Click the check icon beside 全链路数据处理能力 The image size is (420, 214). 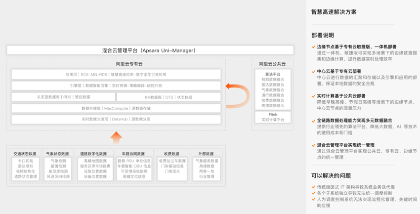click(313, 121)
